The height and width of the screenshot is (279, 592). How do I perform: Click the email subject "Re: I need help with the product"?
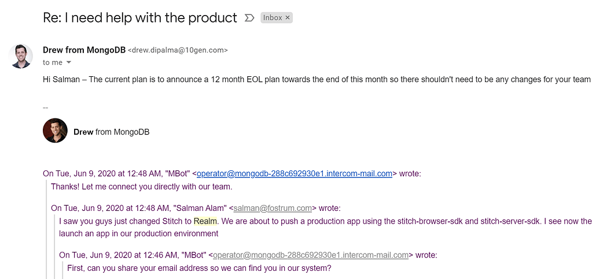coord(140,18)
